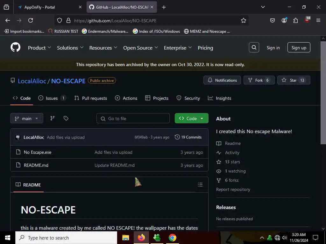Click the site padlock icon
This screenshot has height=244, width=326.
68,20
